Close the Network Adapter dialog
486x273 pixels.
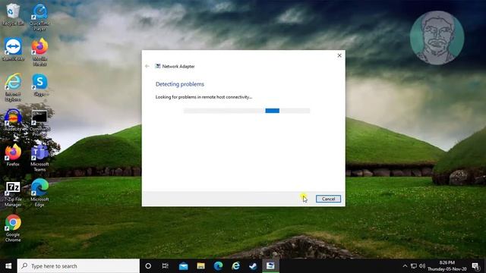(339, 55)
